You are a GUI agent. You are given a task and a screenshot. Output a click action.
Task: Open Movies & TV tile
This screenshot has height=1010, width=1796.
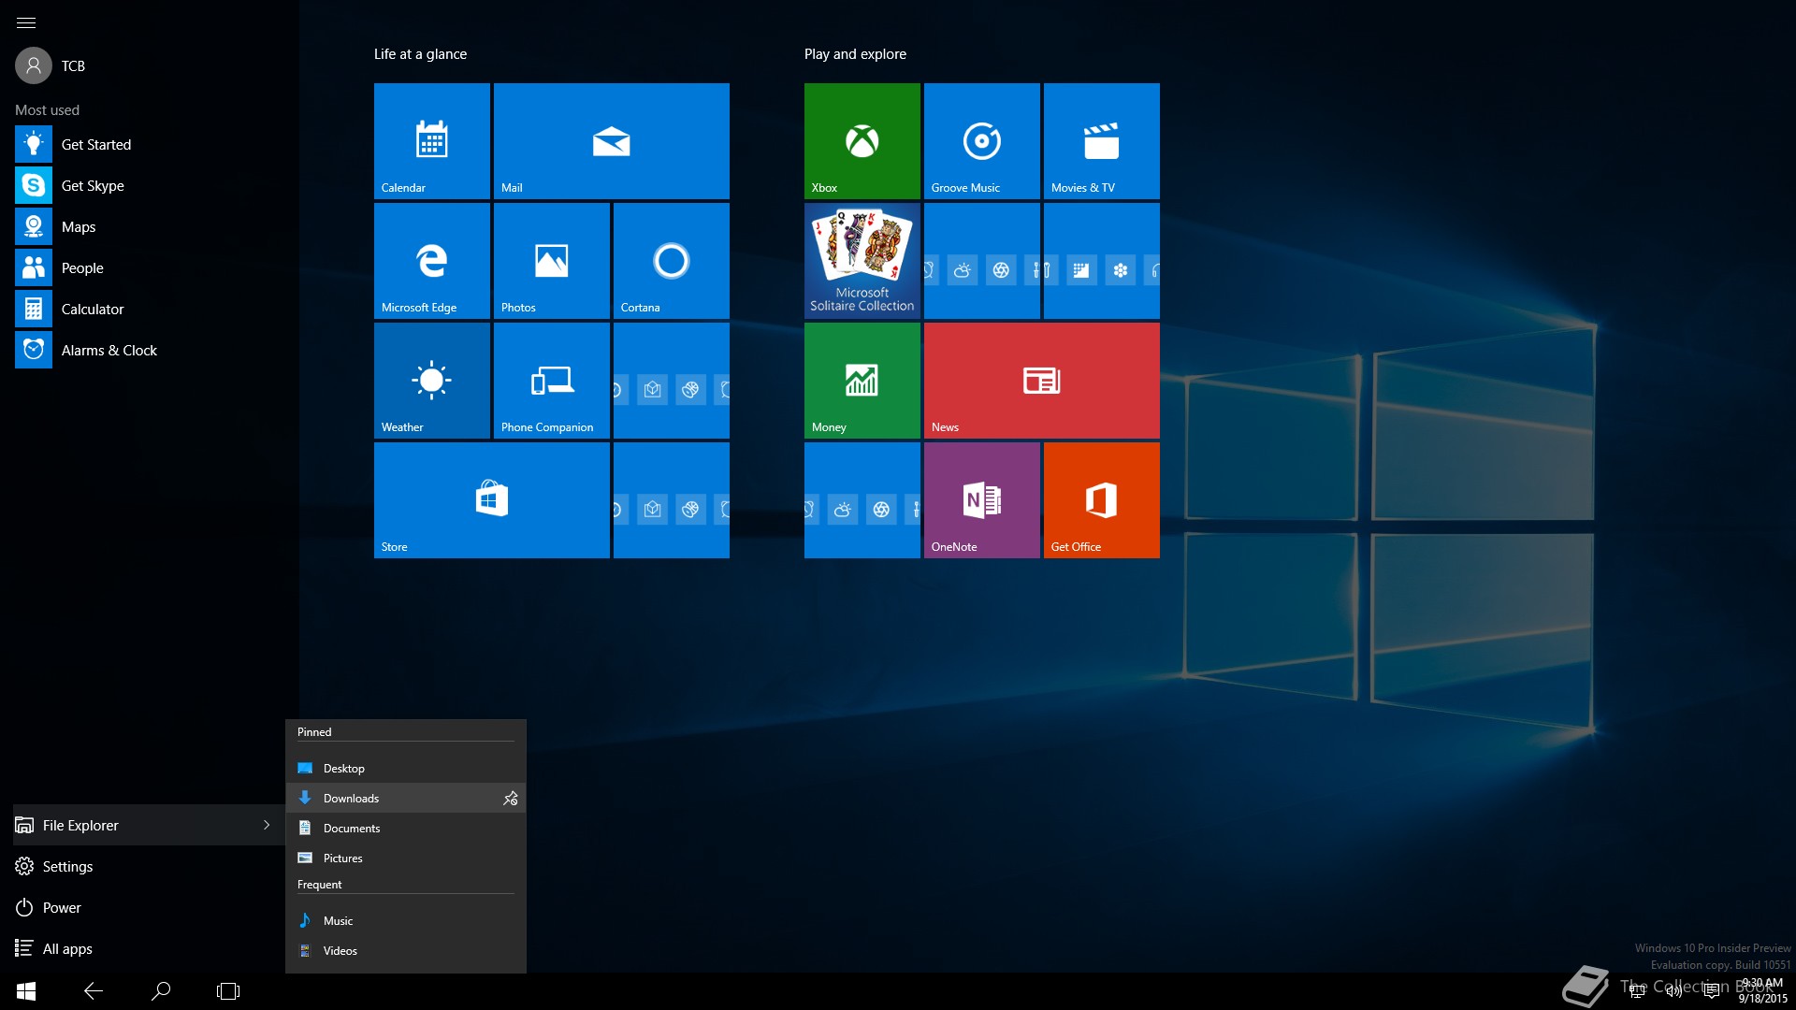tap(1102, 141)
